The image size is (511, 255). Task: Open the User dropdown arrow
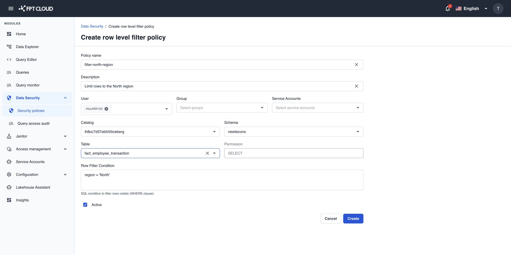pos(167,109)
